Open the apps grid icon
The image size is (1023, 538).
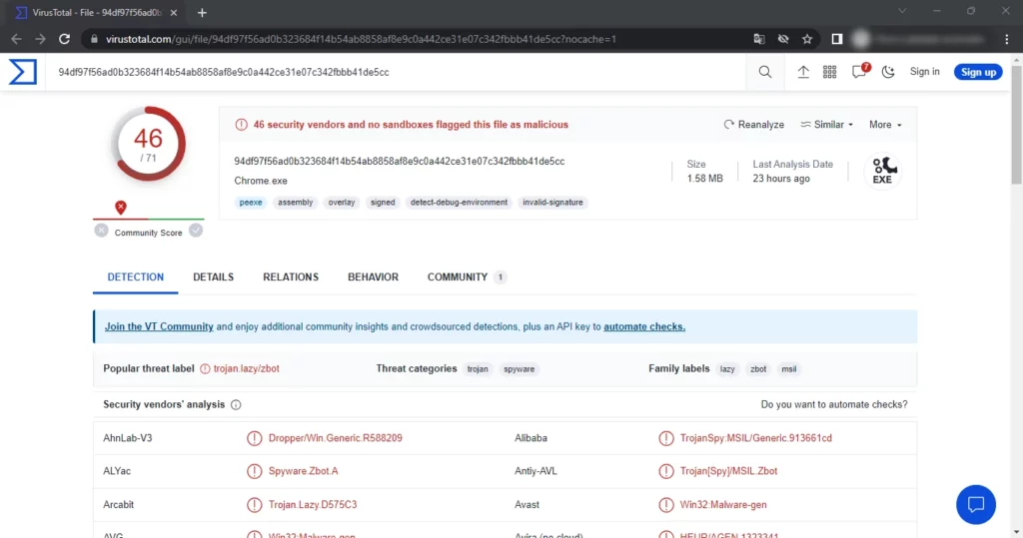829,72
